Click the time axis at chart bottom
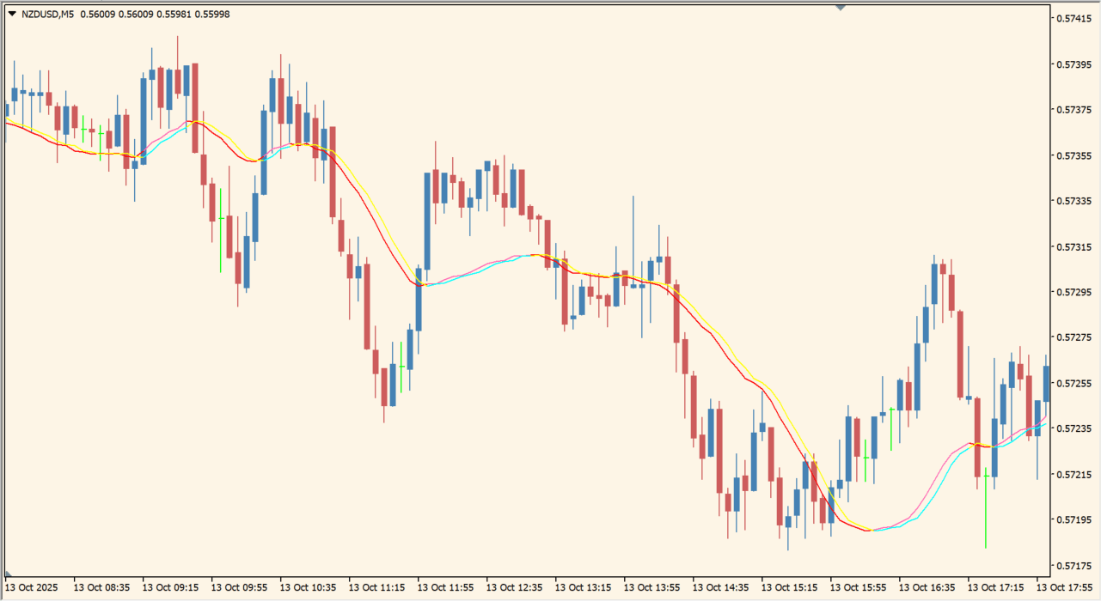 [550, 589]
